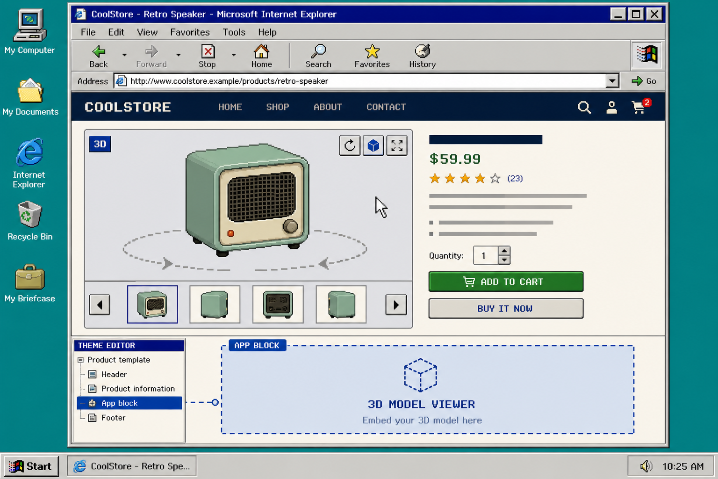Enter fullscreen in the model viewer

397,145
